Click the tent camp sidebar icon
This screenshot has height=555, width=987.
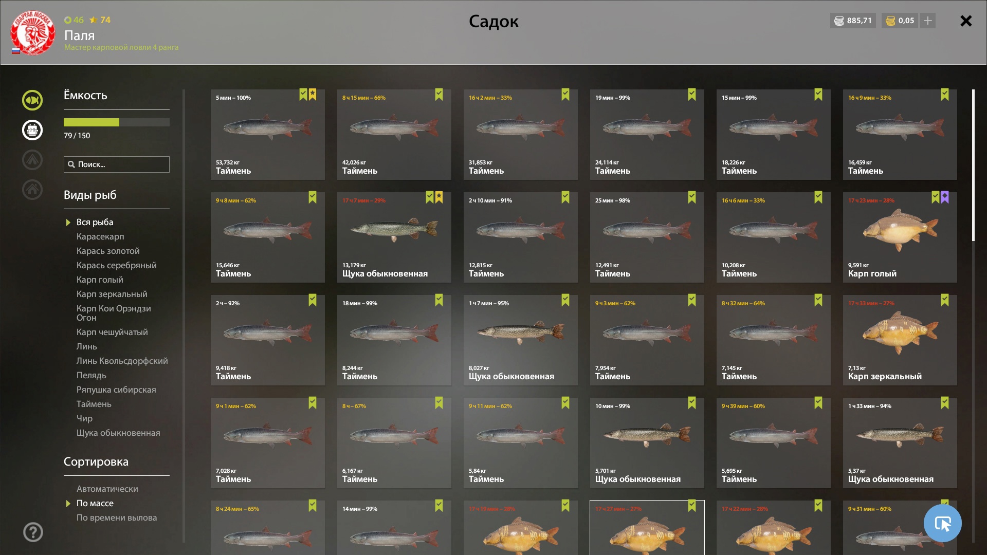[32, 160]
